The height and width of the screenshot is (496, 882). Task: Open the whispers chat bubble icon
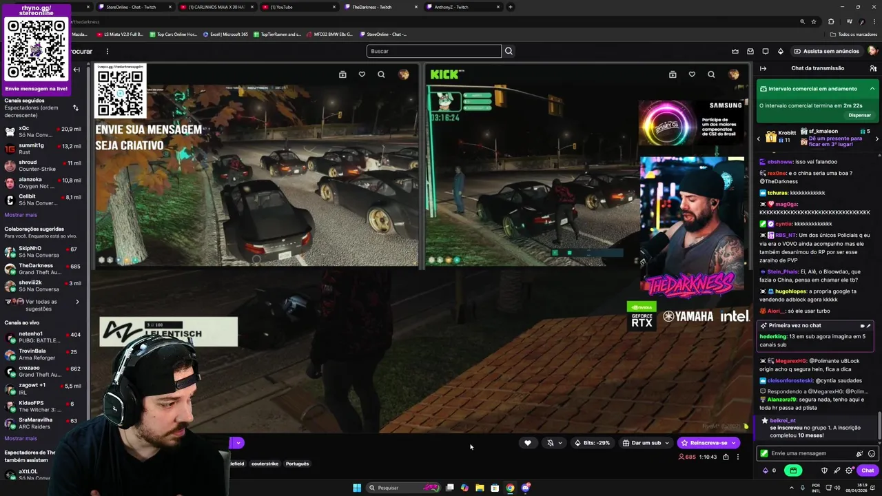pyautogui.click(x=766, y=51)
